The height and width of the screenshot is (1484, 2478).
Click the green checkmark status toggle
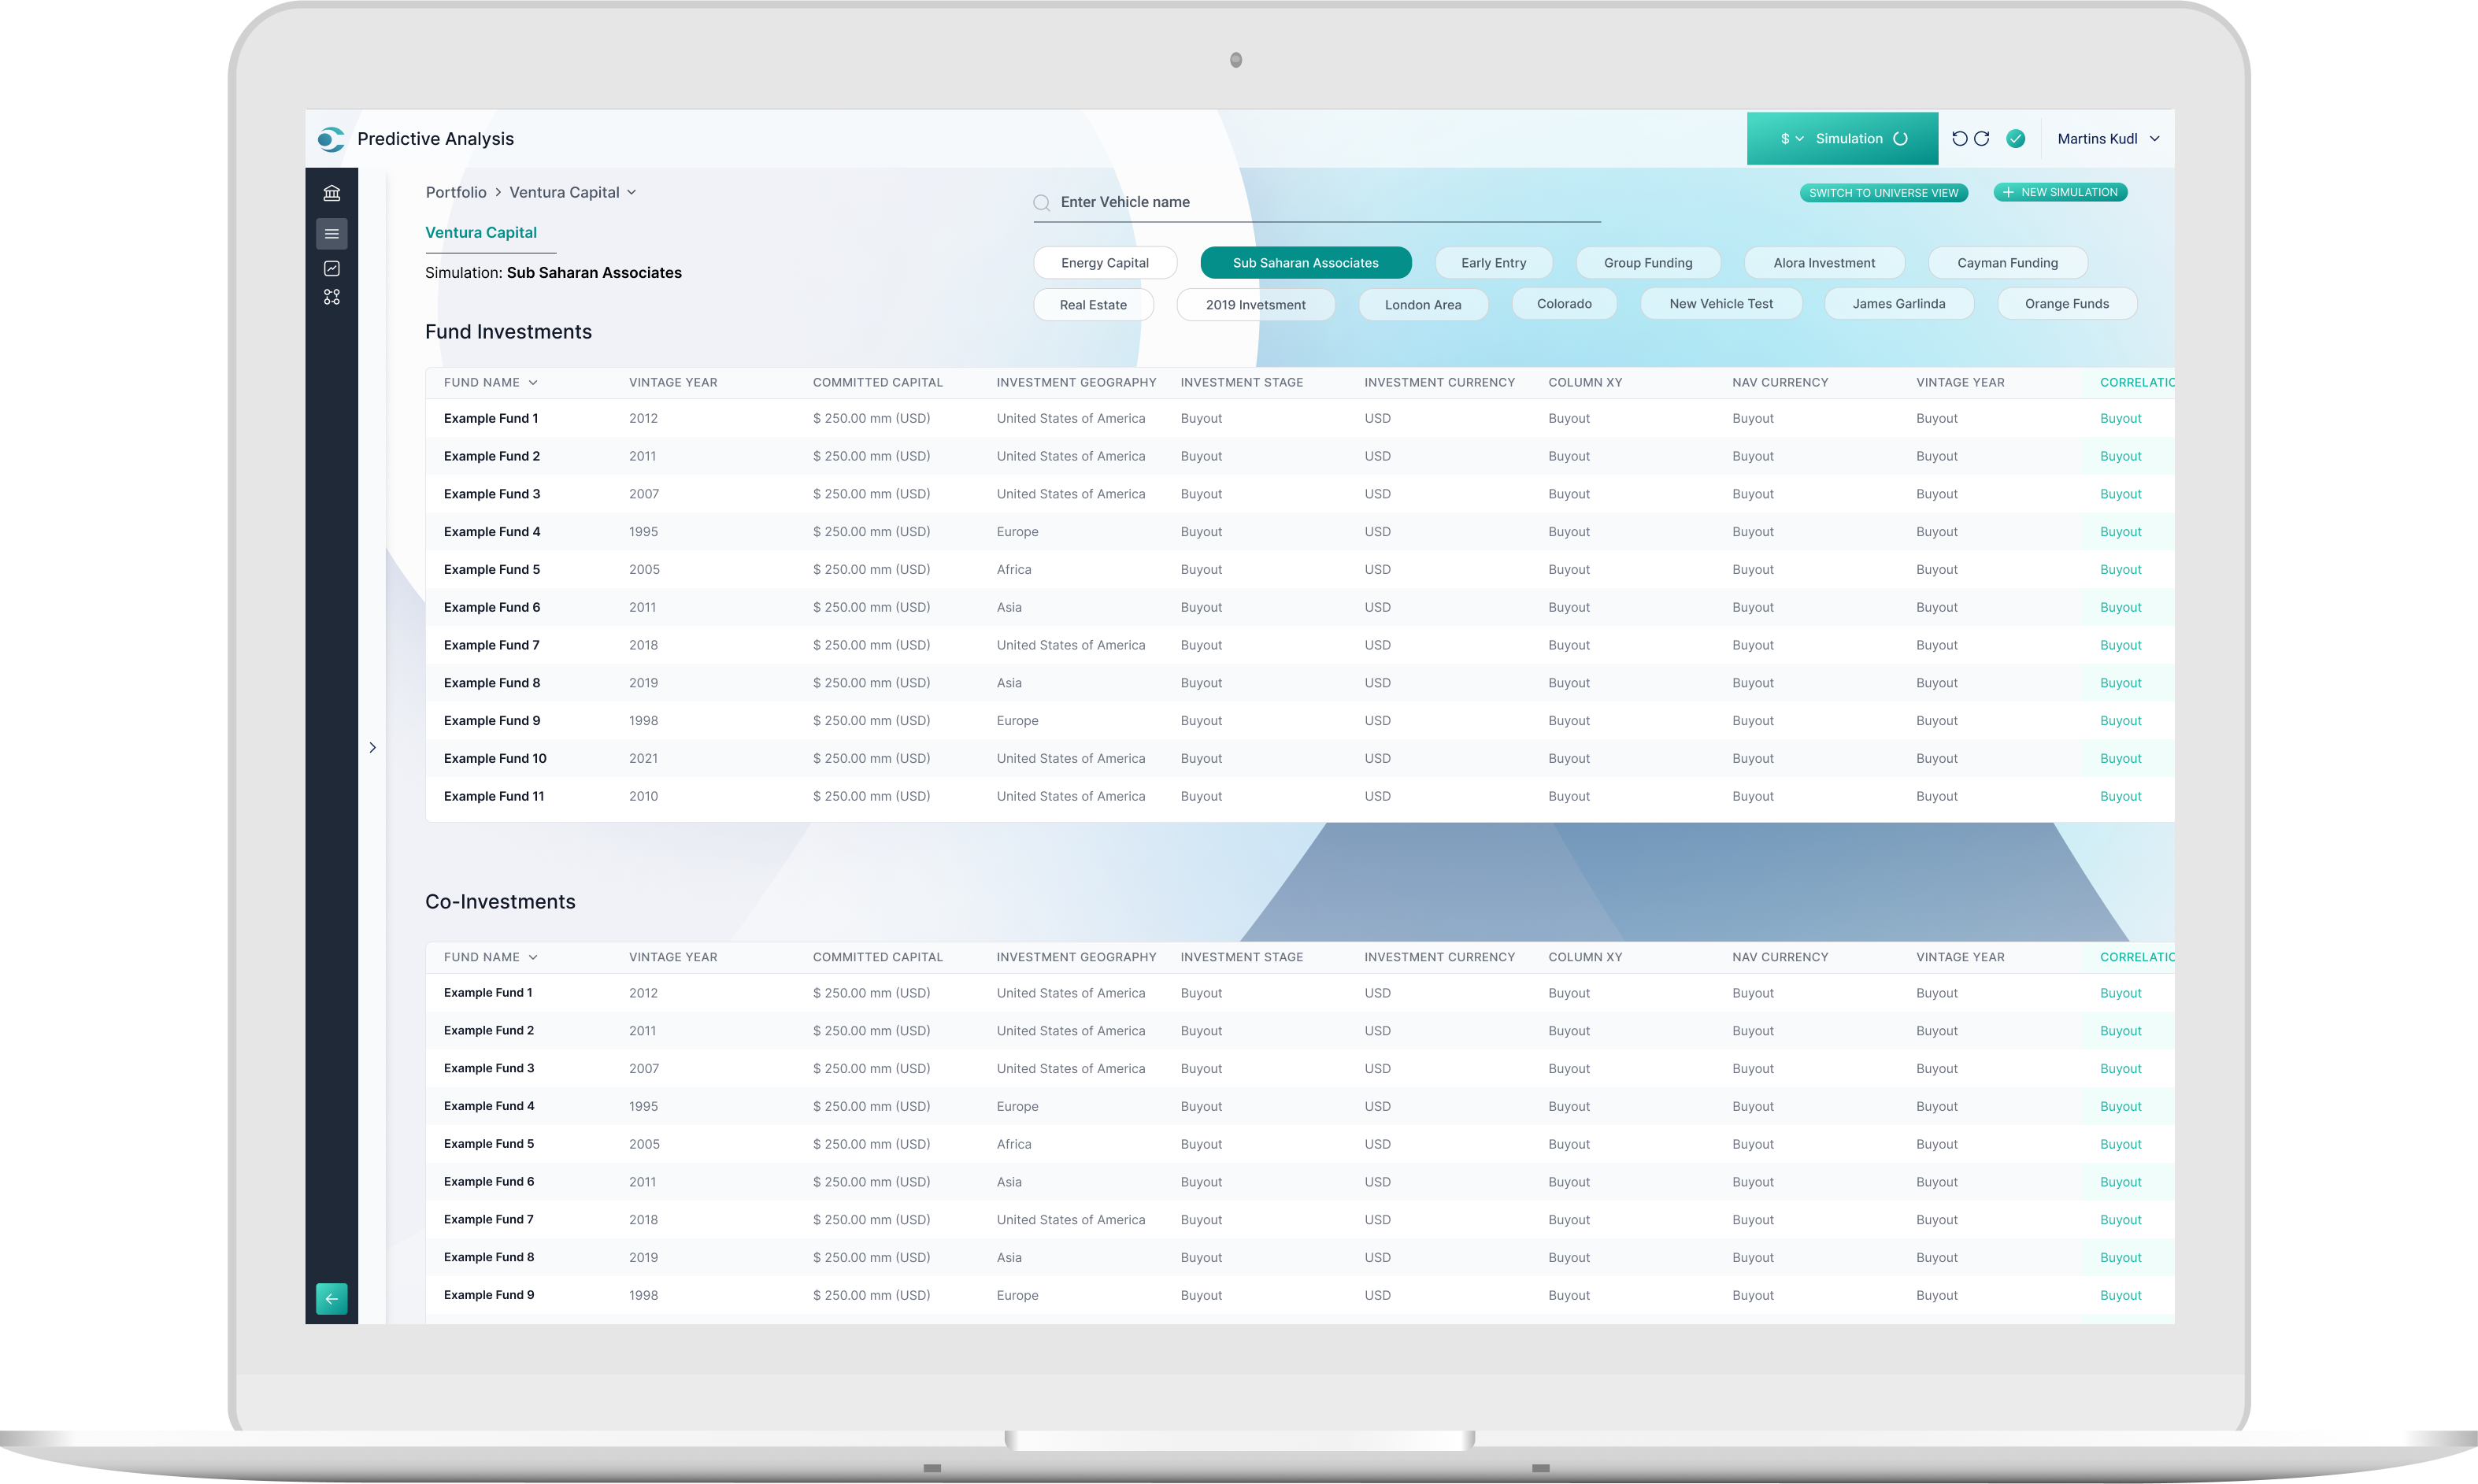pos(2016,139)
